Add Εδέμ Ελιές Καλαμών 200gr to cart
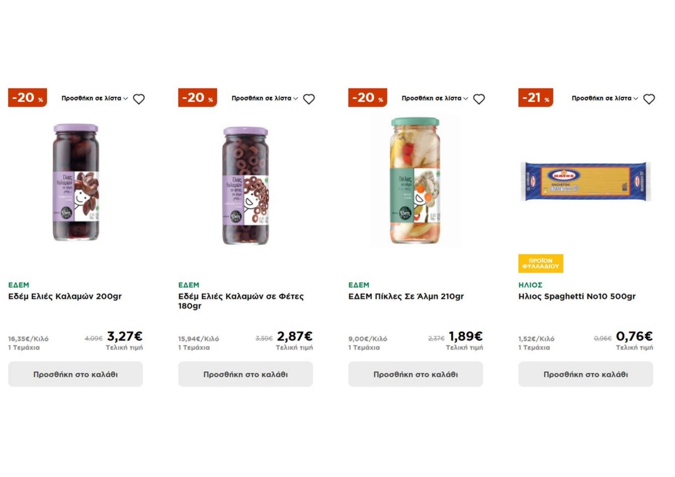This screenshot has width=675, height=477. pyautogui.click(x=75, y=374)
